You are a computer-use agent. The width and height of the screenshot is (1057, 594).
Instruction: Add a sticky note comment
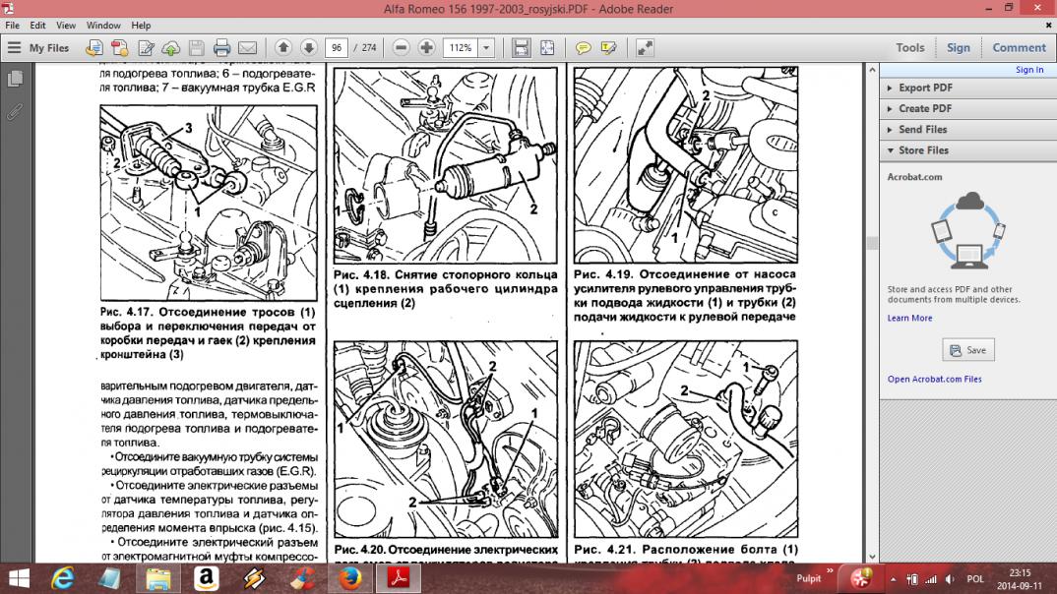coord(583,48)
